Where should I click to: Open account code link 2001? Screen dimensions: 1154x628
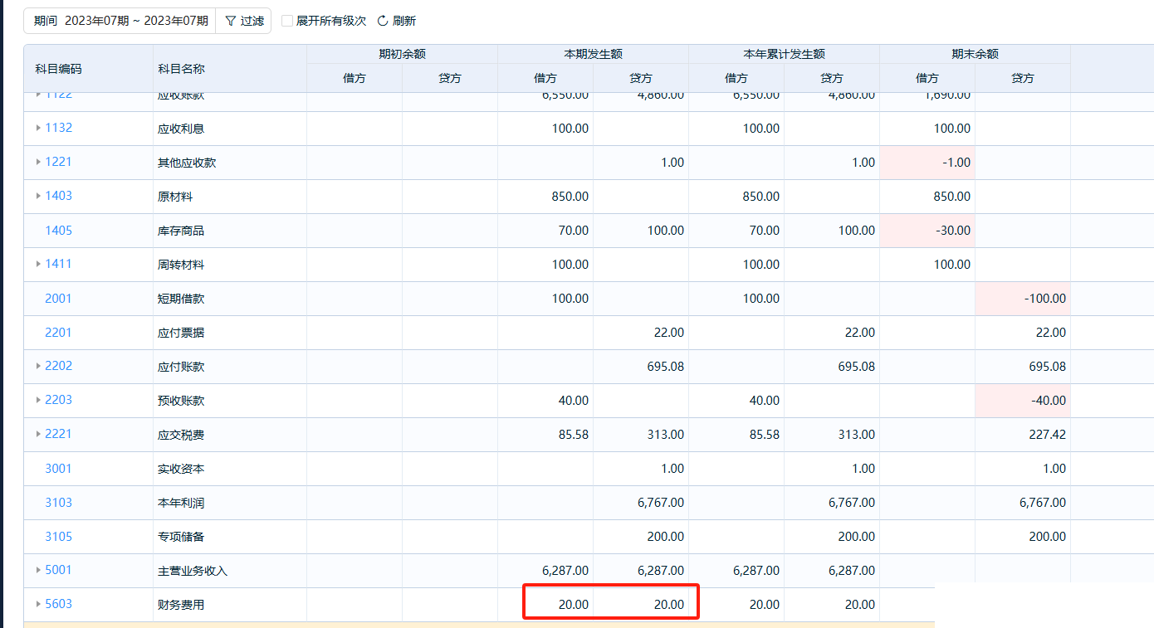(58, 299)
